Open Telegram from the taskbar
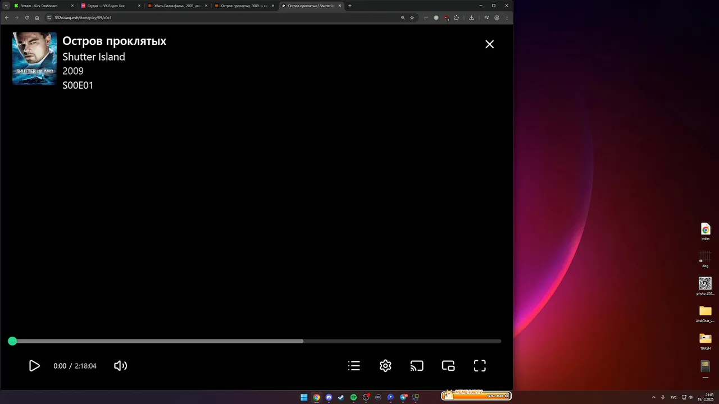719x404 pixels. pos(403,397)
